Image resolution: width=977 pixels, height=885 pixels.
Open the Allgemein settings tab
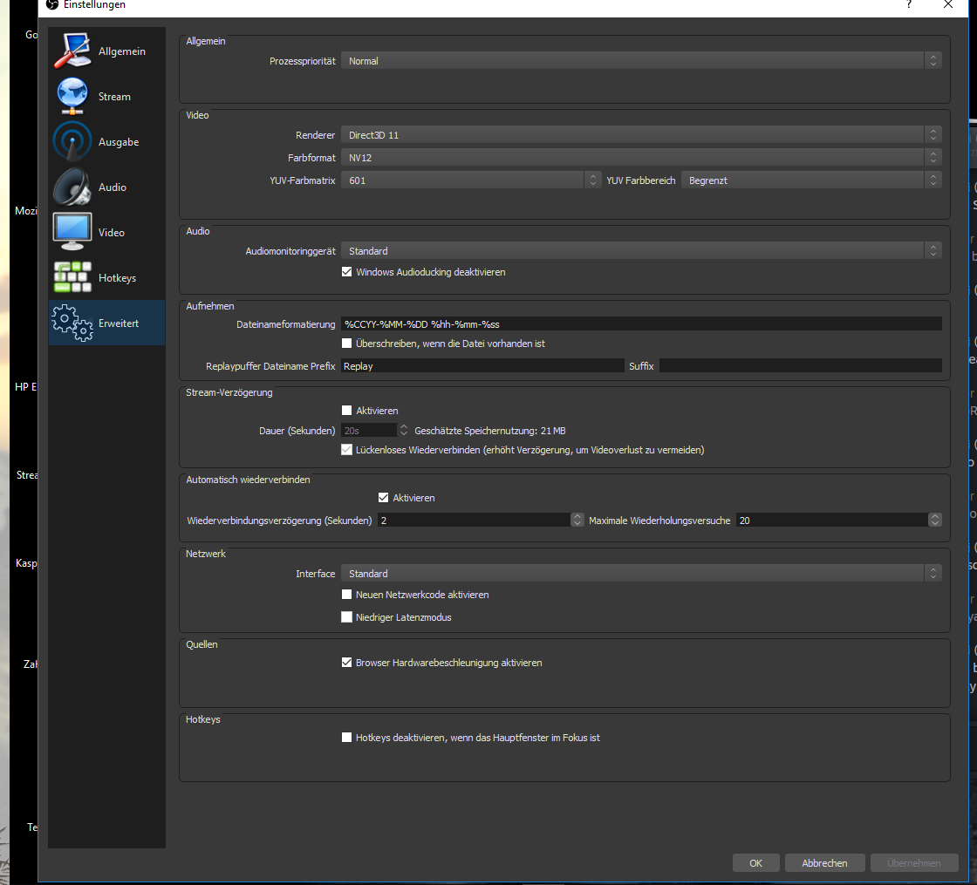click(x=106, y=51)
